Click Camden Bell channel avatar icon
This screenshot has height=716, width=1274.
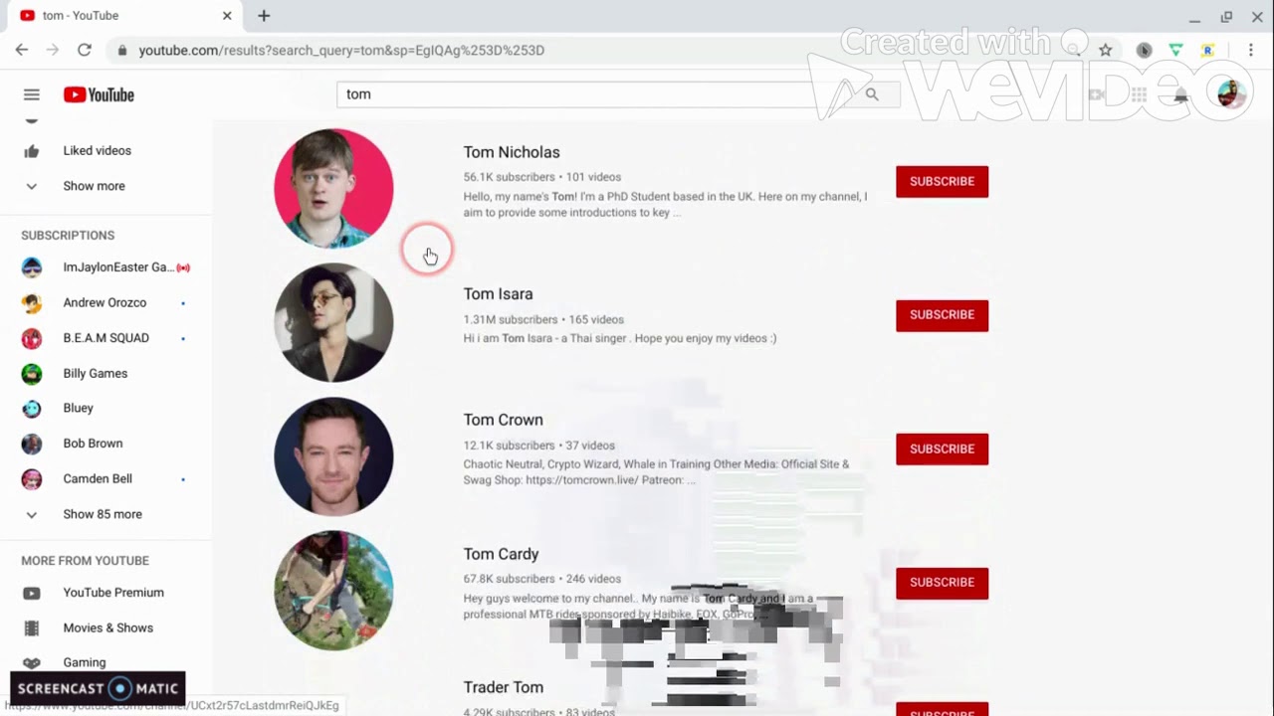click(x=32, y=479)
